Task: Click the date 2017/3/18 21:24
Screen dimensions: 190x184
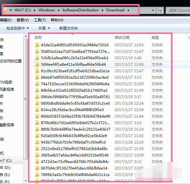Action: pyautogui.click(x=129, y=129)
